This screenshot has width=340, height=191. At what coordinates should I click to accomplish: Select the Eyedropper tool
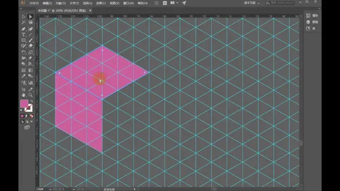click(x=24, y=76)
